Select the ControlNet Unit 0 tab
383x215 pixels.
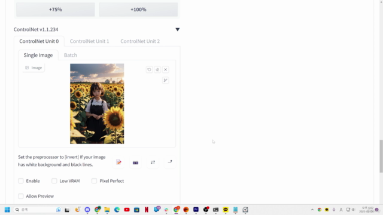pos(39,41)
